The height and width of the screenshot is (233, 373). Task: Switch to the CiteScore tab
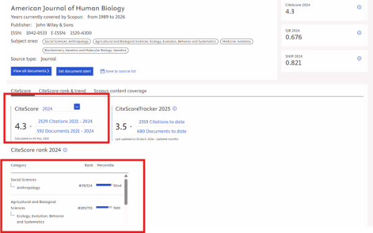21,91
